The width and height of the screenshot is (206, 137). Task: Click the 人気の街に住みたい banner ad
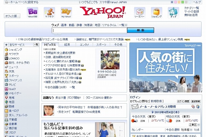165,67
